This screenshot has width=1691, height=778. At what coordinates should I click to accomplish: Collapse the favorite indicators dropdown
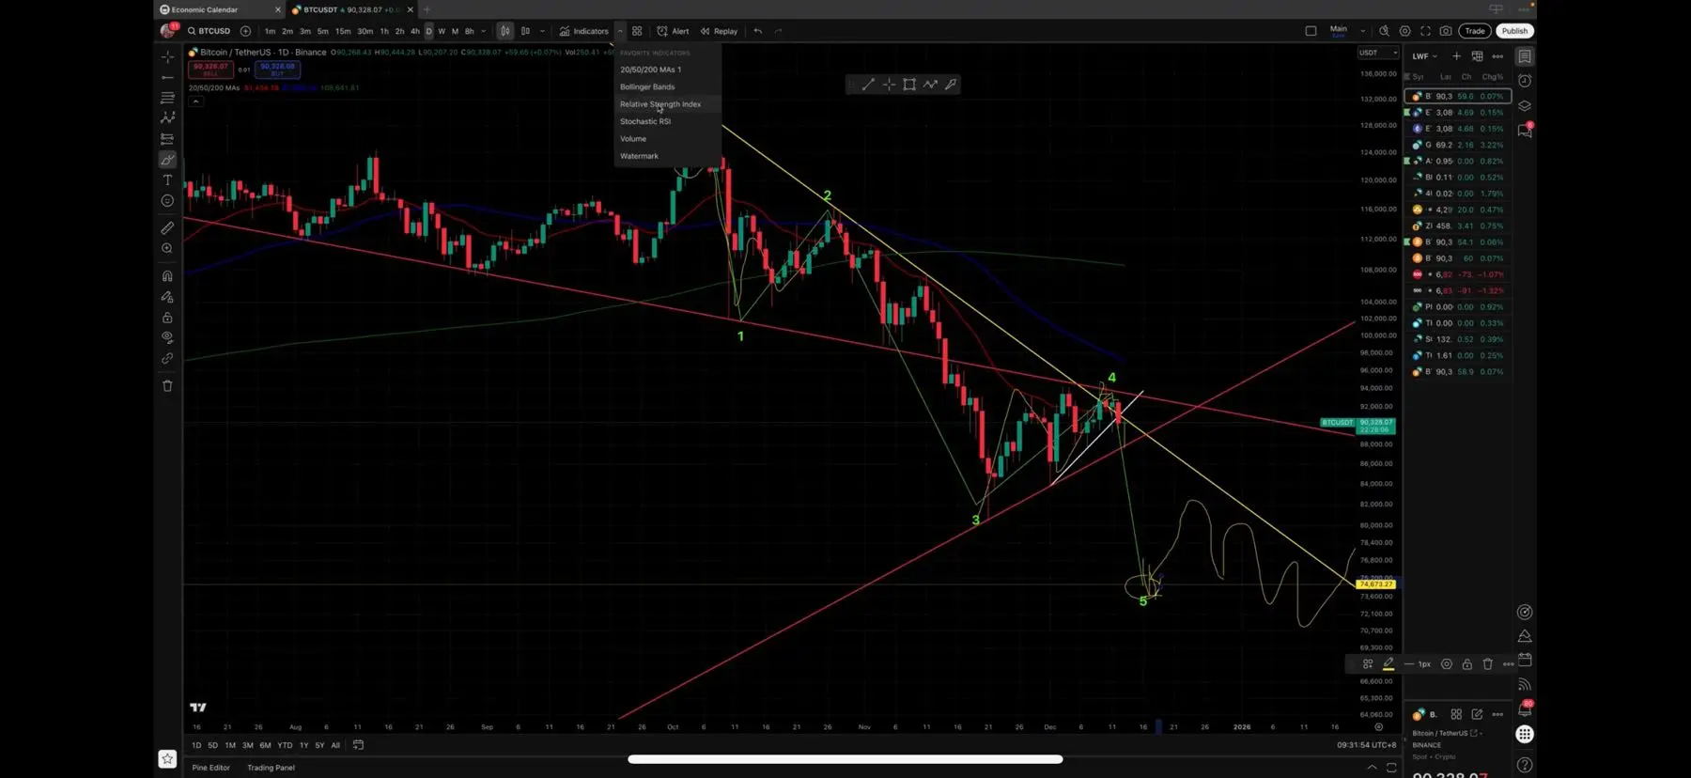coord(620,31)
